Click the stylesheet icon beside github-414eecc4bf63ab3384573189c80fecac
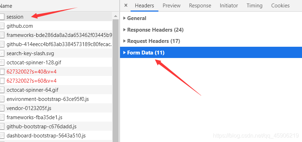 2,44
